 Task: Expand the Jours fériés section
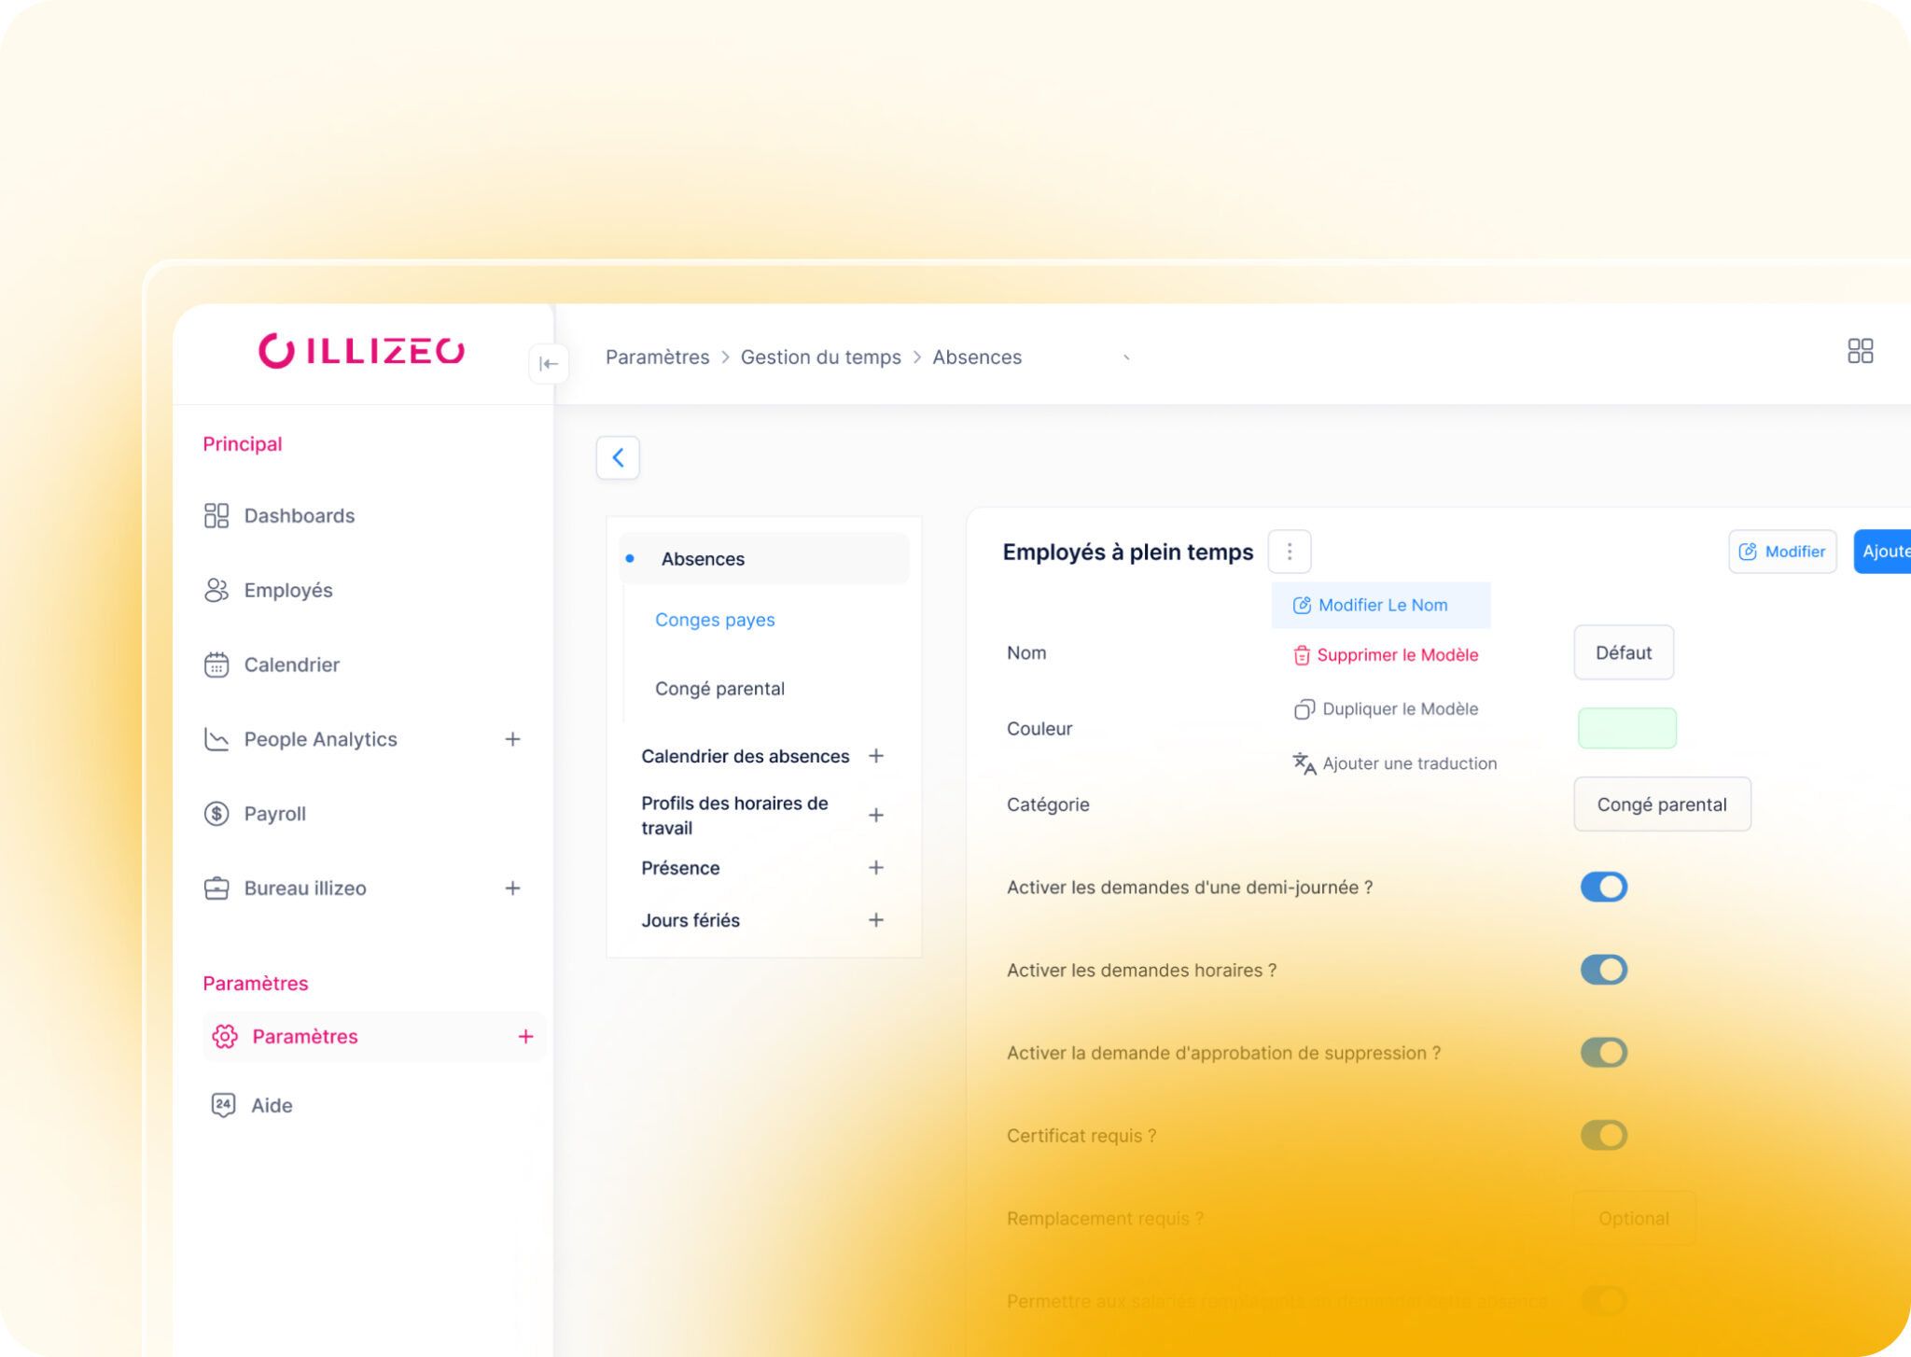tap(875, 920)
